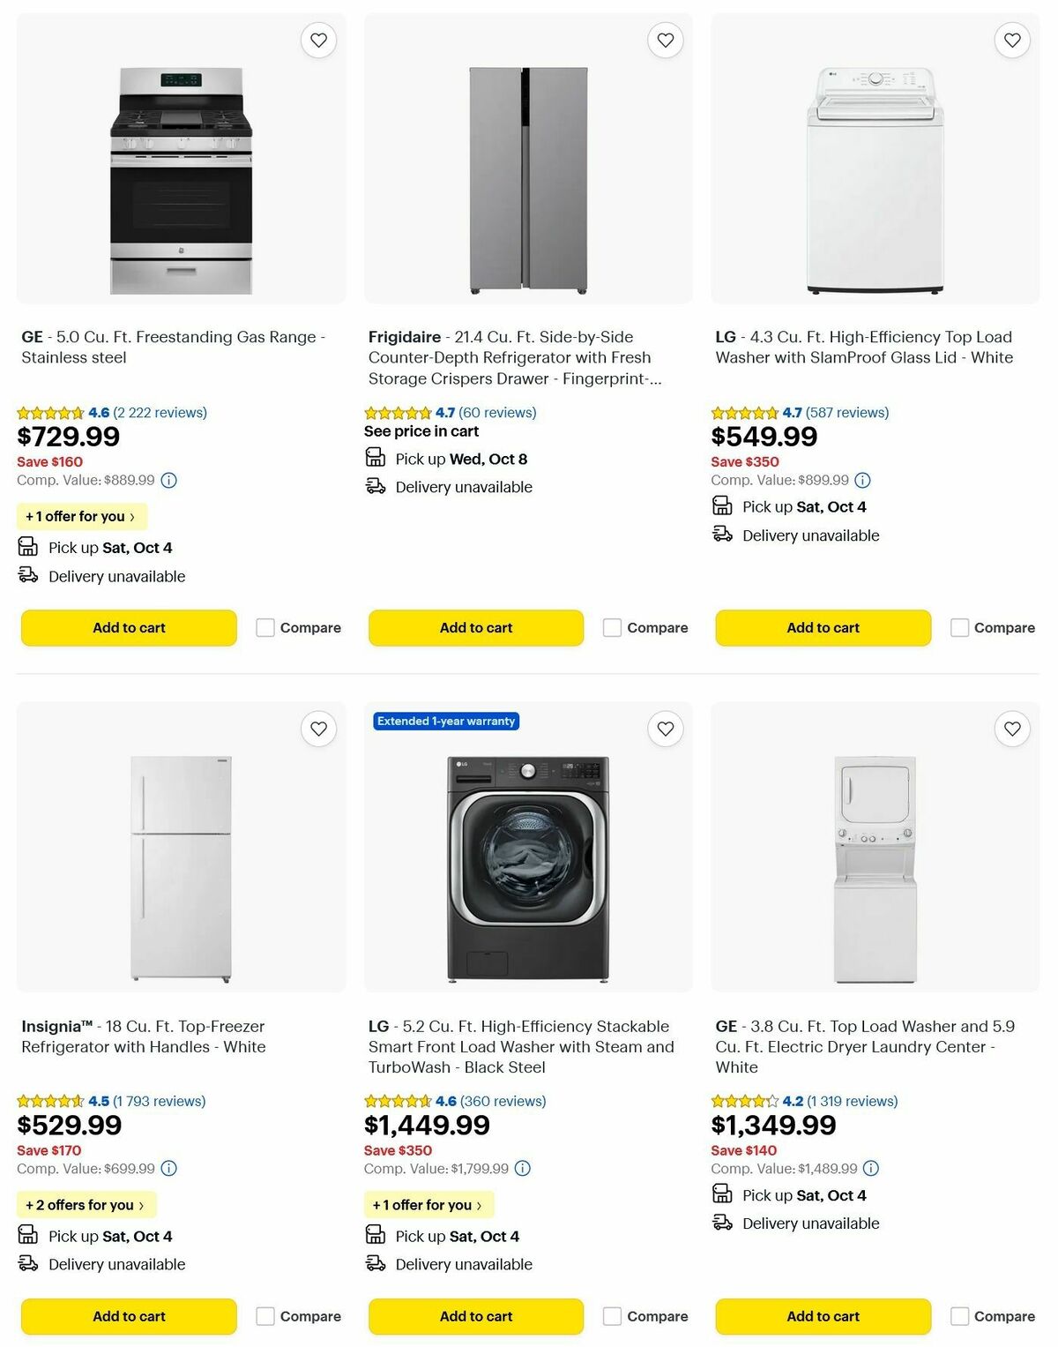Click the delivery truck icon for the LG washer
This screenshot has width=1058, height=1347.
tap(721, 534)
